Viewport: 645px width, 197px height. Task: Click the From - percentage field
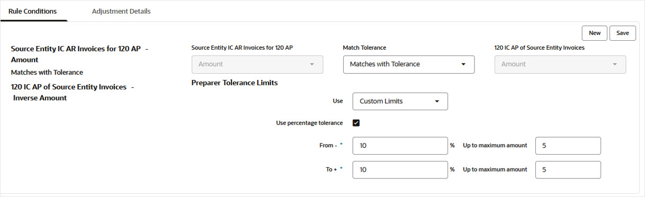click(400, 146)
